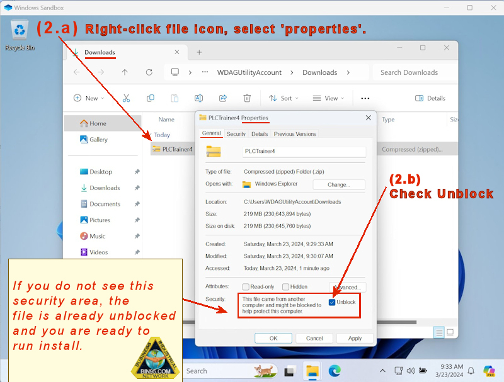
Task: Go forward in File Explorer
Action: pyautogui.click(x=101, y=72)
